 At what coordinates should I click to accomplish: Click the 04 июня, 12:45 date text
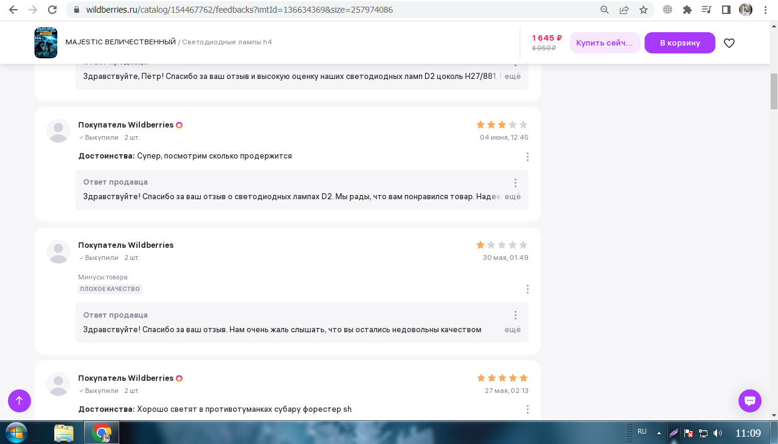tap(504, 137)
